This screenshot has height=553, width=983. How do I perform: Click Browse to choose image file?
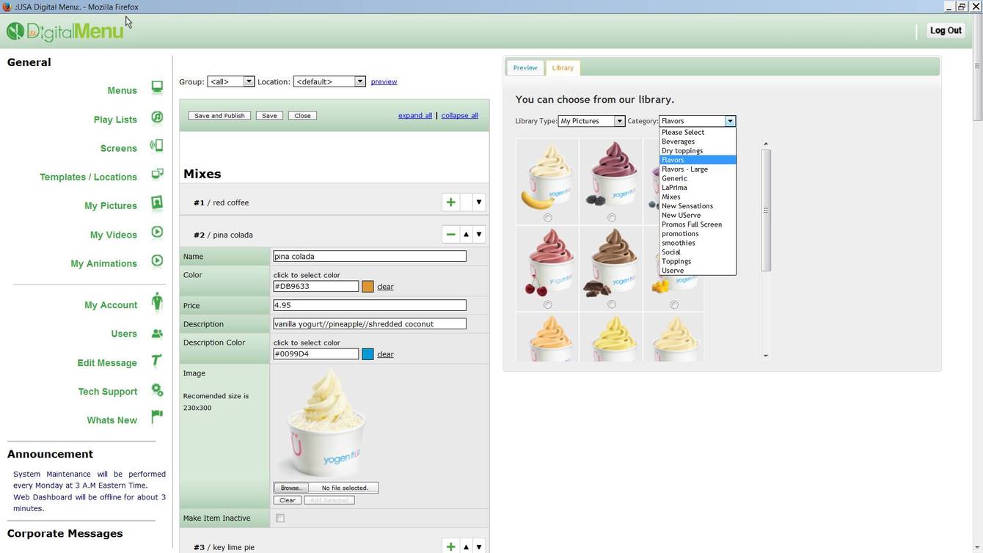[x=290, y=488]
